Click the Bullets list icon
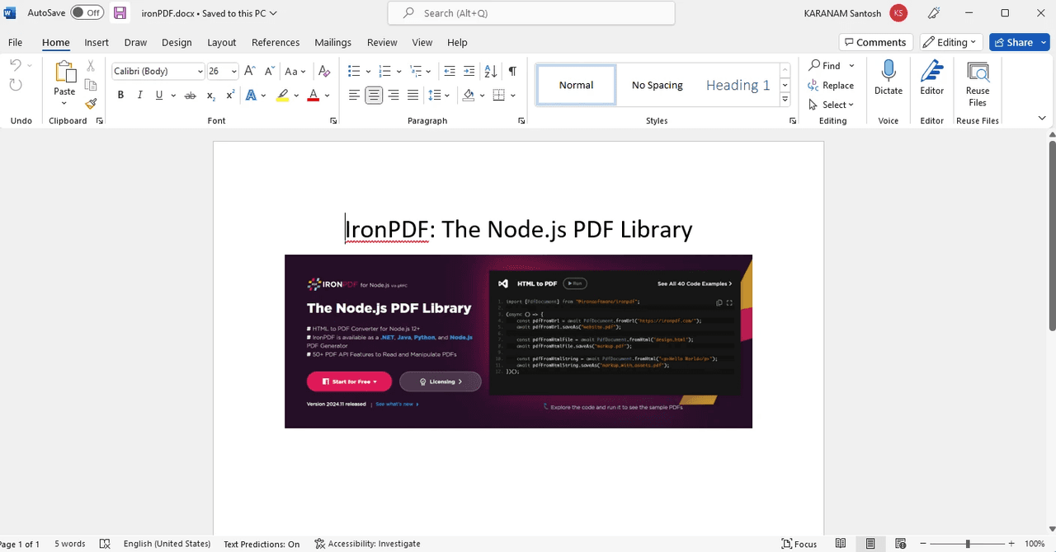Image resolution: width=1056 pixels, height=552 pixels. pos(355,72)
